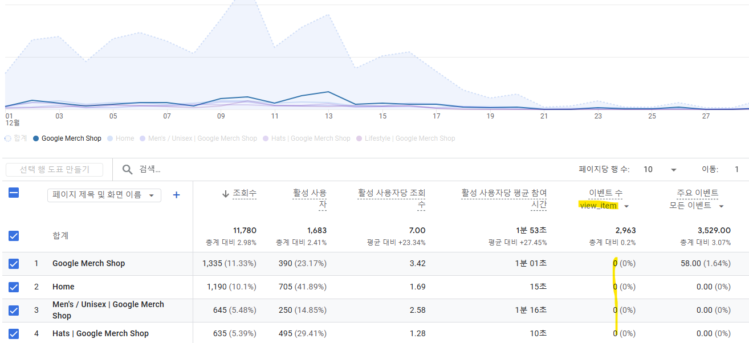This screenshot has height=343, width=749.
Task: Click 1,335 (11.33%) views cell
Action: 229,263
